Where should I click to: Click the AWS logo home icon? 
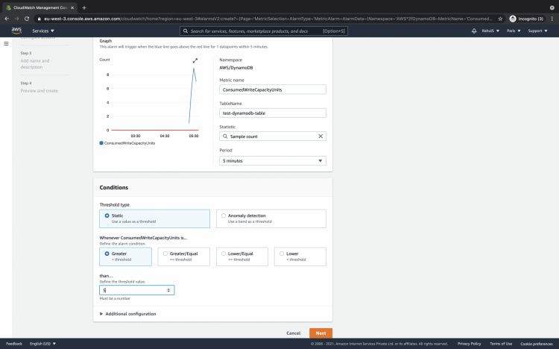[16, 31]
